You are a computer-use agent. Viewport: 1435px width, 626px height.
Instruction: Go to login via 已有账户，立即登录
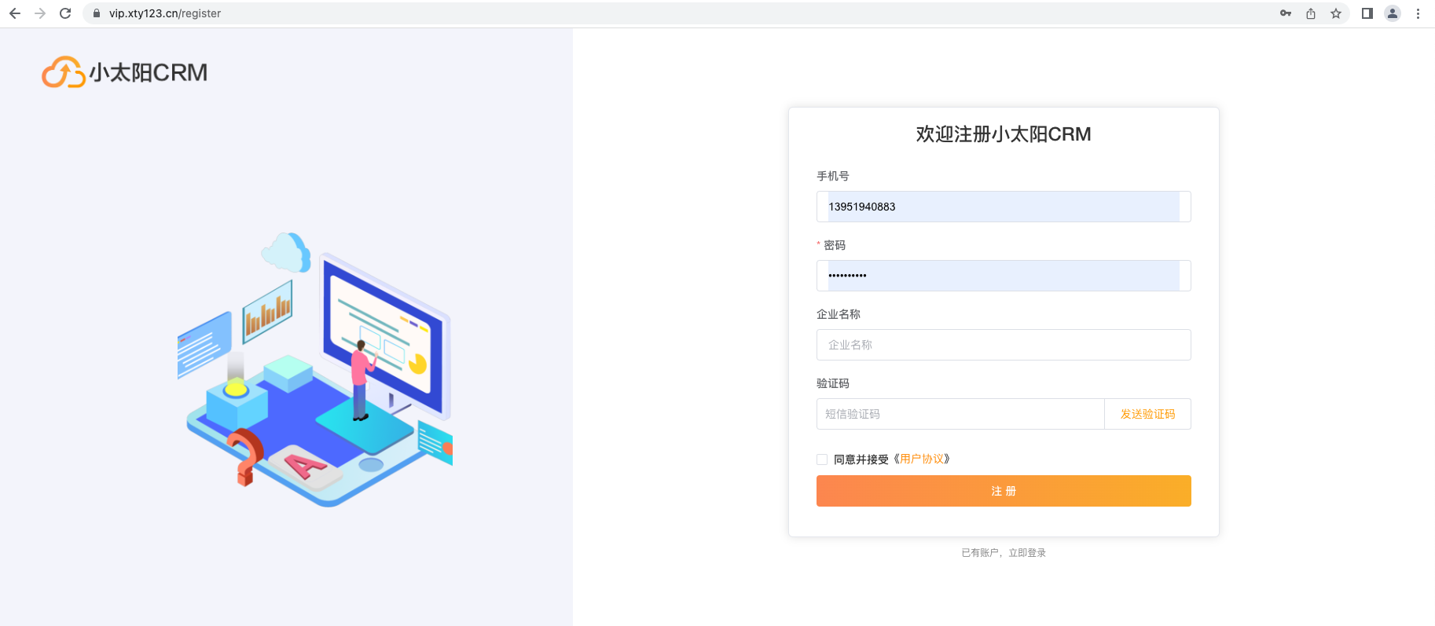pos(1004,553)
